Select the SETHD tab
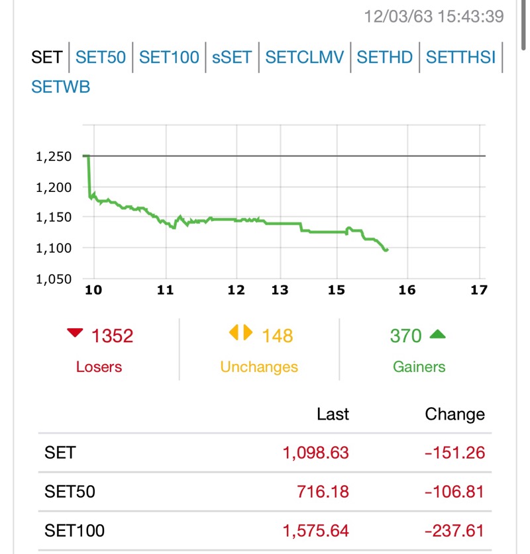This screenshot has height=554, width=530. coord(385,57)
